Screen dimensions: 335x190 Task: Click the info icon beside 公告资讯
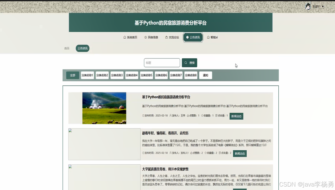(x=187, y=37)
